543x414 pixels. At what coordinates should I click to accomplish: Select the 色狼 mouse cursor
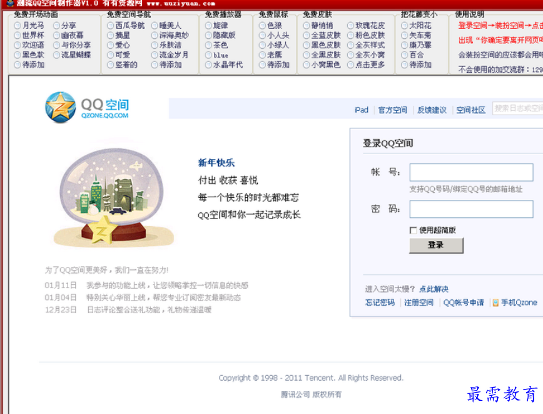262,26
